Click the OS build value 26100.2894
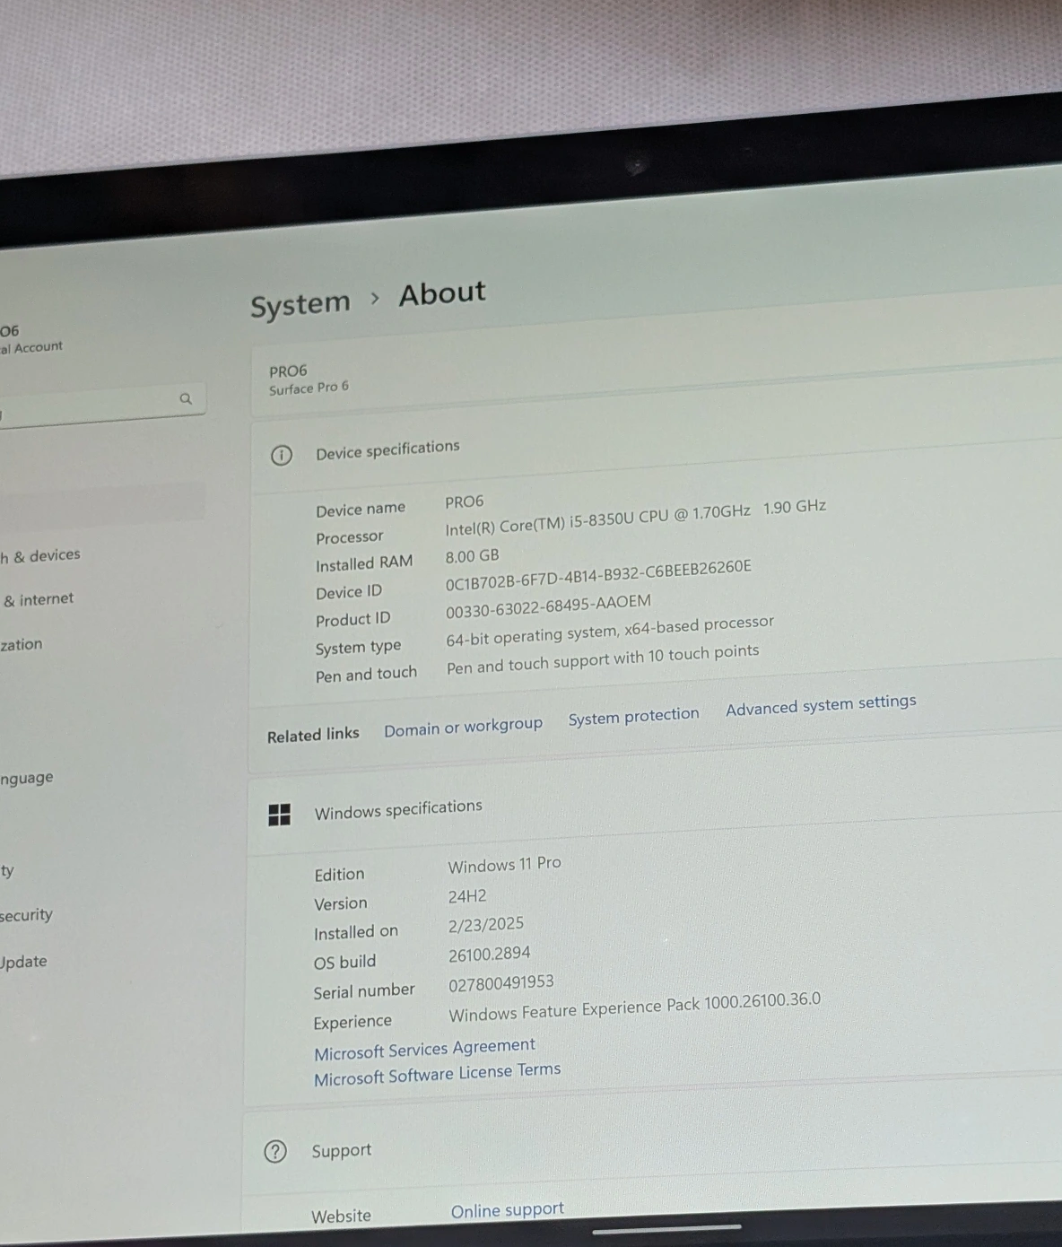 pos(490,955)
